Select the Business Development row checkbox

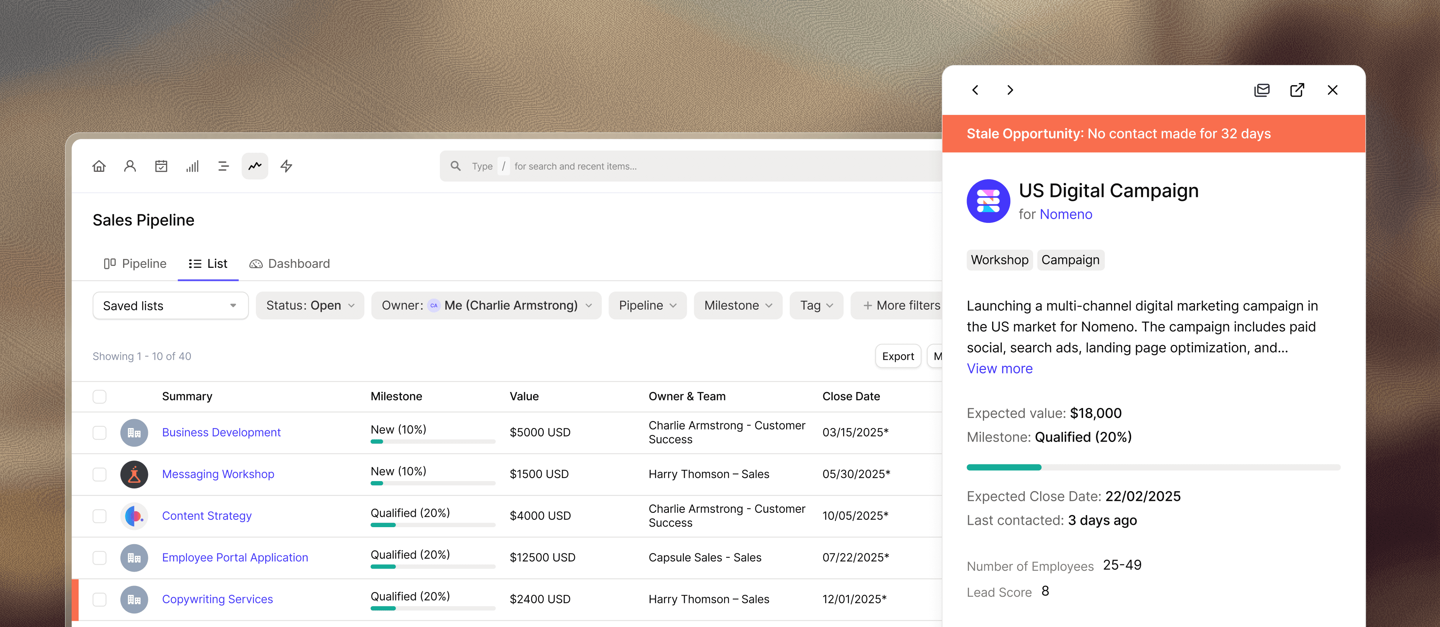(x=99, y=433)
